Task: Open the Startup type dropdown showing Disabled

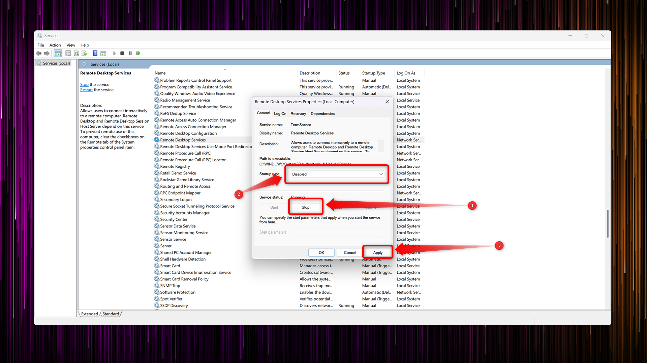Action: pos(337,174)
